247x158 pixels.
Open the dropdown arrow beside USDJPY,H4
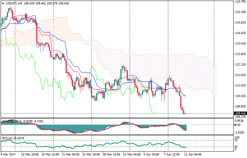point(3,3)
